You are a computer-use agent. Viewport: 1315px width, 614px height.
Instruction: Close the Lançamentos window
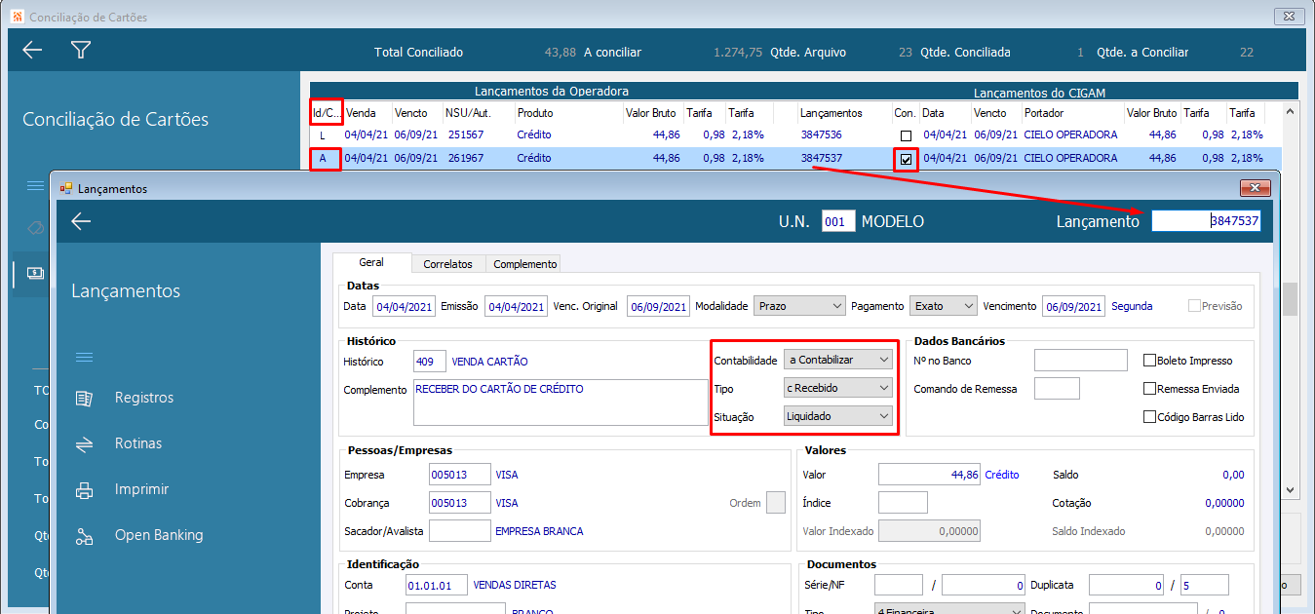coord(1256,188)
